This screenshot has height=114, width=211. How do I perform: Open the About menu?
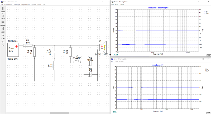[x=39, y=4]
